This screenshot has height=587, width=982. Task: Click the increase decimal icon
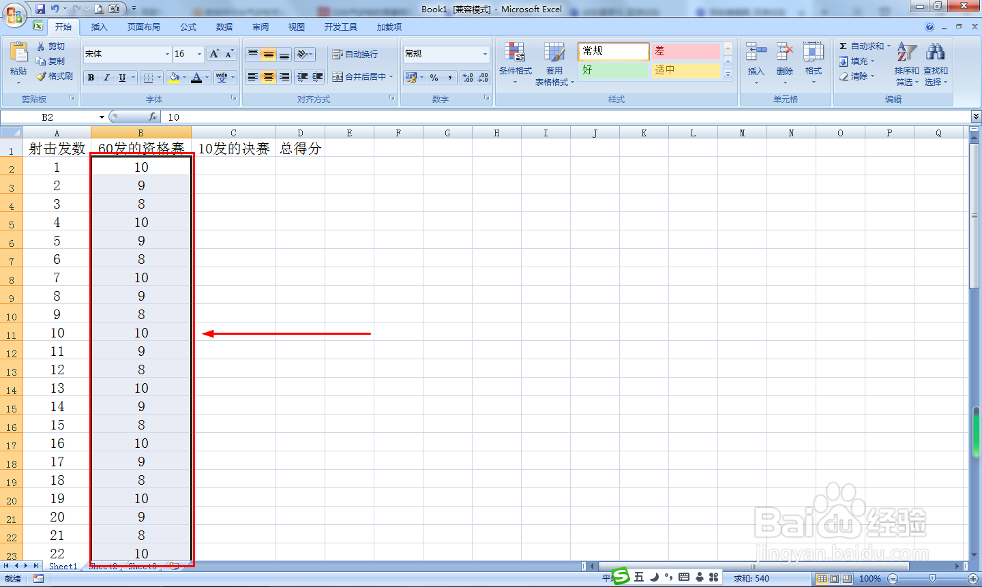pos(468,78)
